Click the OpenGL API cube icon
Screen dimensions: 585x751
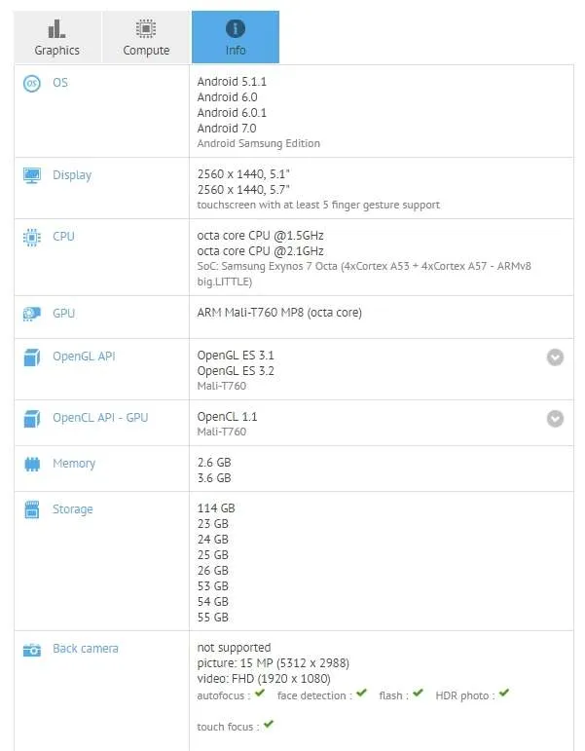(31, 357)
